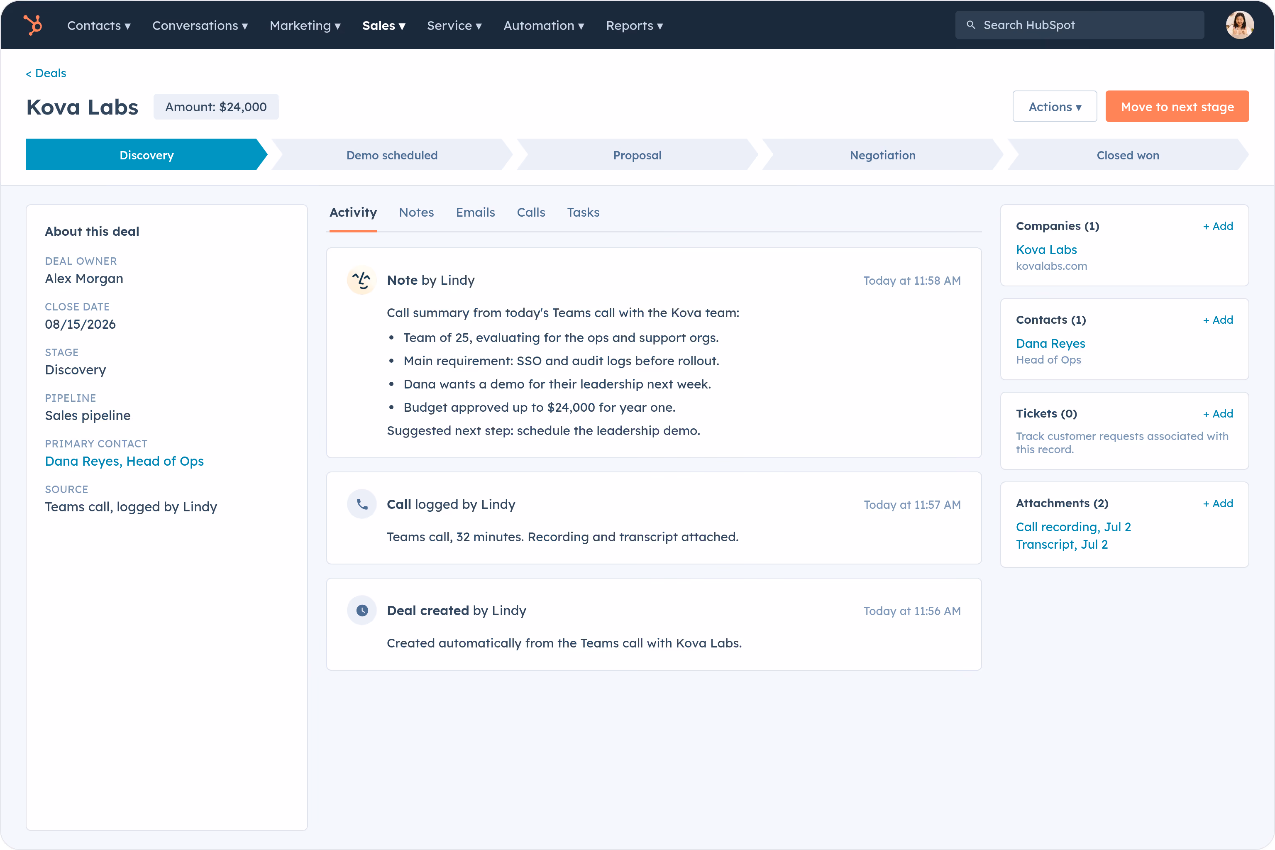Screen dimensions: 1275x850
Task: Click the search magnifier icon
Action: (970, 25)
